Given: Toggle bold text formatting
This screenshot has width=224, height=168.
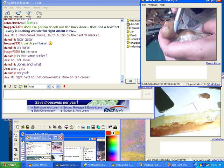Looking at the screenshot, I should tap(5, 86).
